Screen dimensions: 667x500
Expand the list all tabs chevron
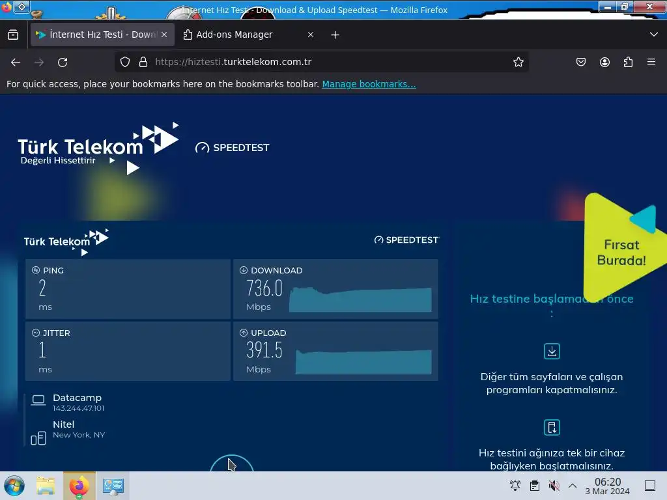point(654,35)
